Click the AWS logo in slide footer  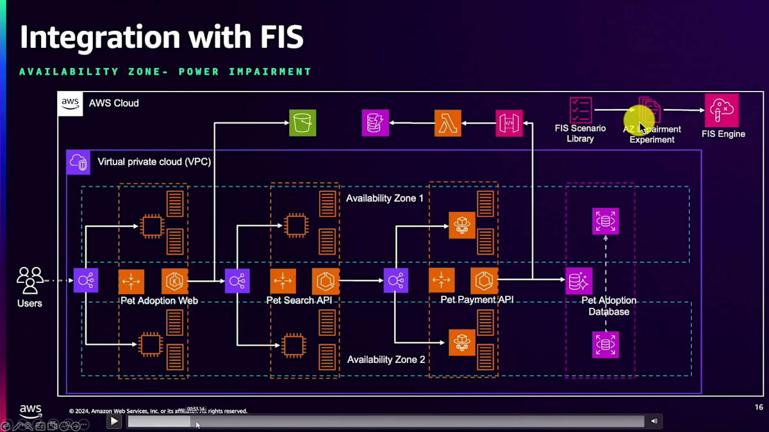(31, 412)
